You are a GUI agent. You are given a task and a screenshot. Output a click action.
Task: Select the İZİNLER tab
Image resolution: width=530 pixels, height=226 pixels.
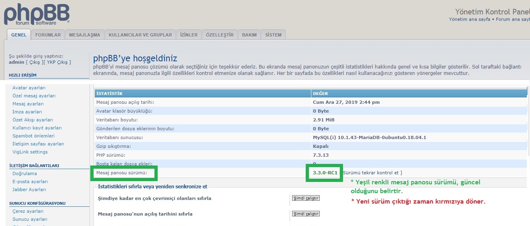(x=189, y=35)
